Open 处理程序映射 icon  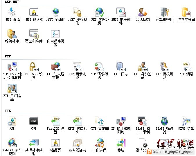[34, 143]
